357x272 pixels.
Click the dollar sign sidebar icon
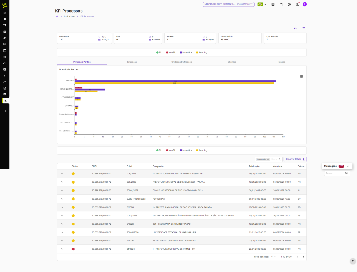5,76
